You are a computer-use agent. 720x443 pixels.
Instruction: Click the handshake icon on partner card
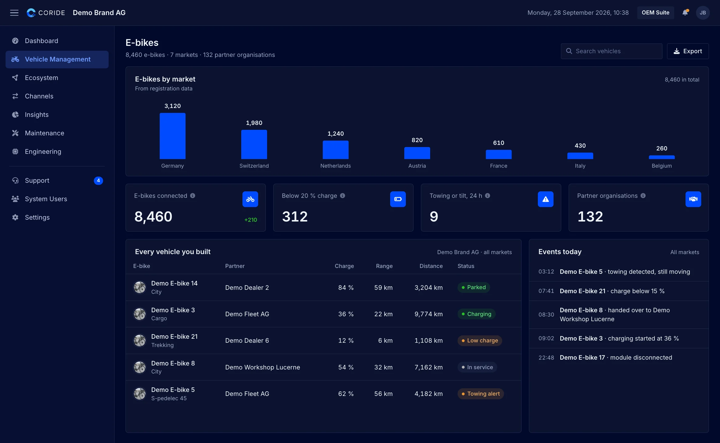(693, 199)
